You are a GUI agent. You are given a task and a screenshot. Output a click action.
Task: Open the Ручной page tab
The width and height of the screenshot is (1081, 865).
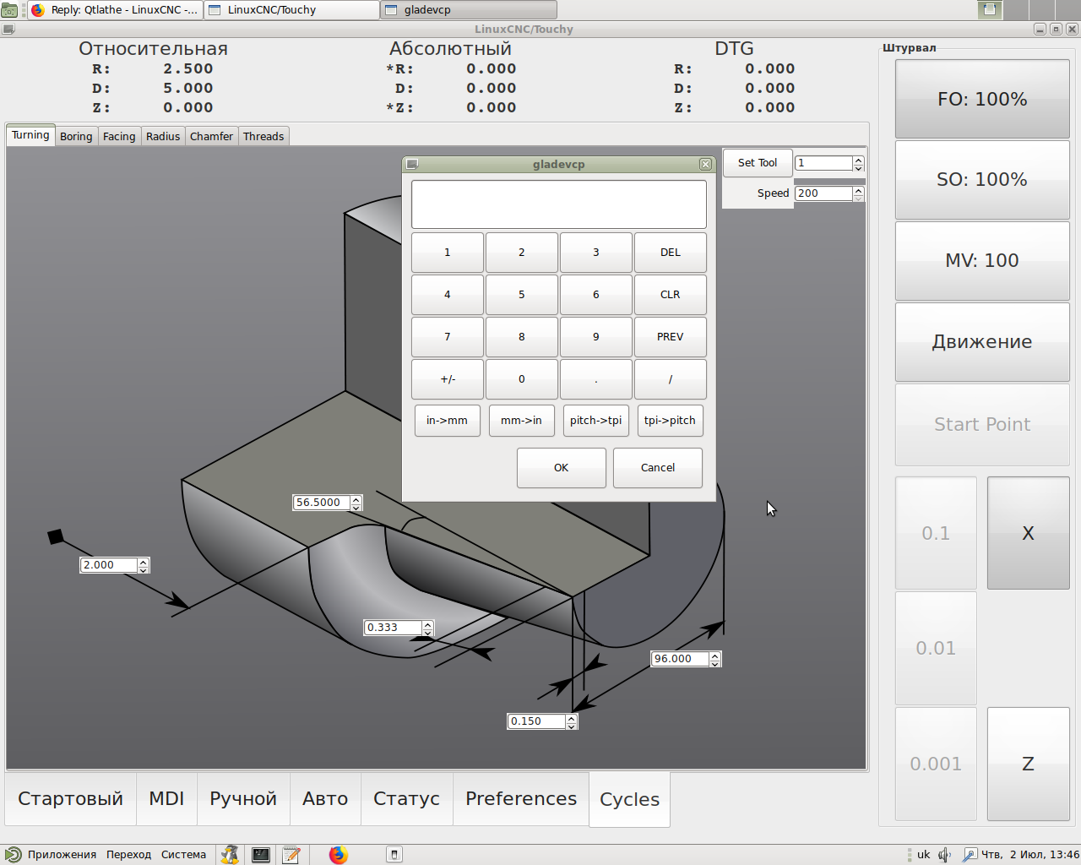(x=243, y=798)
